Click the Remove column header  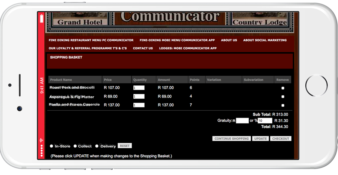(x=282, y=80)
